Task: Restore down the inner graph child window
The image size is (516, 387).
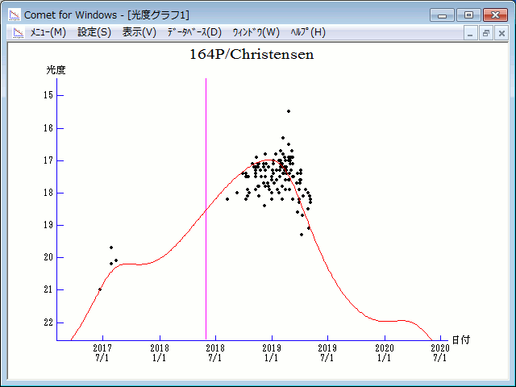Action: pyautogui.click(x=486, y=33)
